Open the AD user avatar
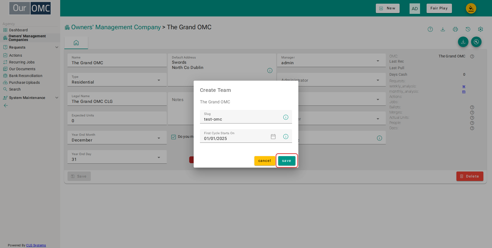Image resolution: width=492 pixels, height=248 pixels. coord(415,9)
